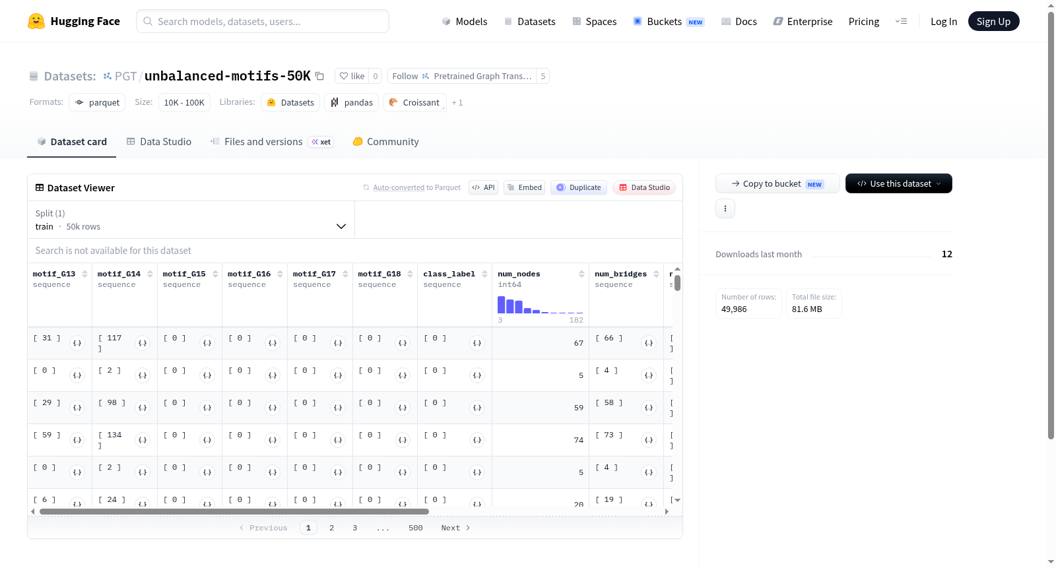Image resolution: width=1056 pixels, height=568 pixels.
Task: Sort by num_nodes column
Action: 581,274
